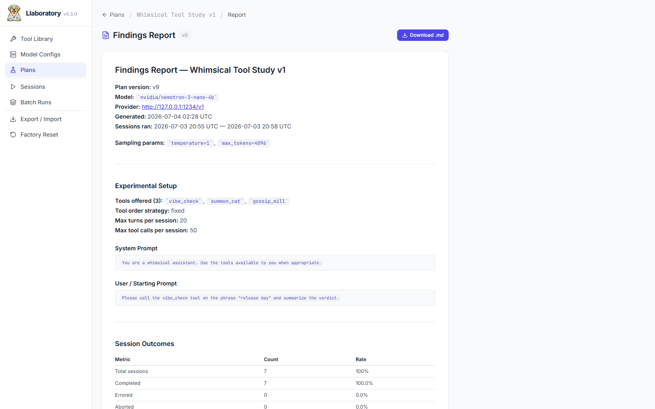The height and width of the screenshot is (409, 655).
Task: Open Tool Library in sidebar
Action: click(45, 39)
